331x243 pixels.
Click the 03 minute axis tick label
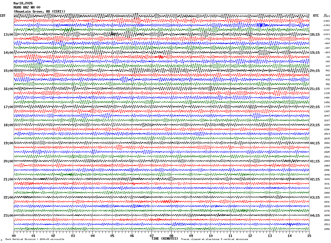pyautogui.click(x=73, y=236)
